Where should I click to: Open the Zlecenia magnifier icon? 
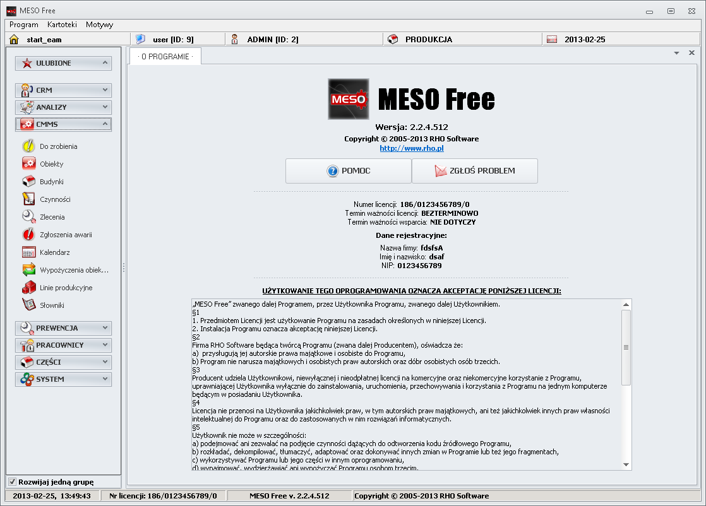point(29,216)
